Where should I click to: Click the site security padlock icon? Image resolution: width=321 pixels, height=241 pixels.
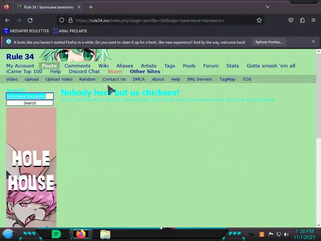(71, 20)
